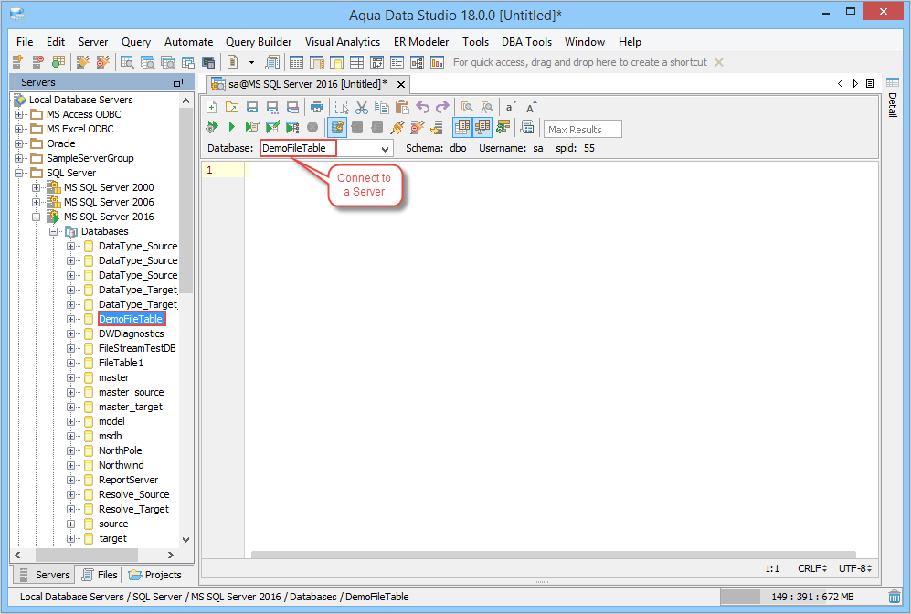Viewport: 911px width, 614px height.
Task: Collapse the SQL Server folder
Action: click(x=19, y=173)
